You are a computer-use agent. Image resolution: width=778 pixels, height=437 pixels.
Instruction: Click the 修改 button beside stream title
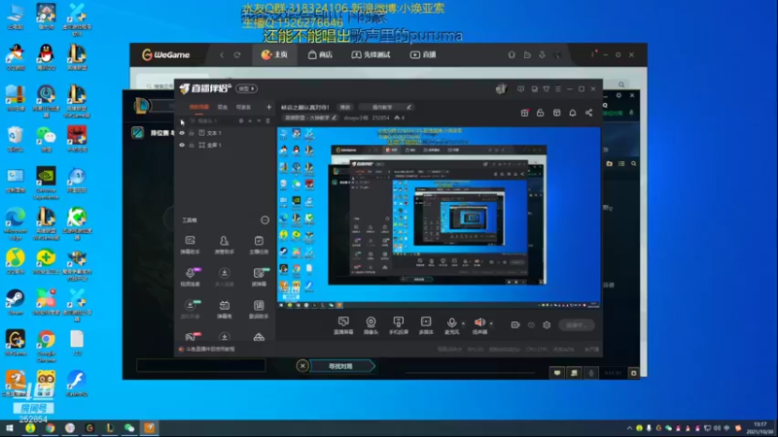345,107
